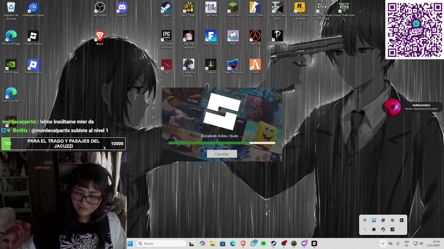This screenshot has width=444, height=249.
Task: Select the Phasmophobia desktop icon
Action: [x=277, y=38]
